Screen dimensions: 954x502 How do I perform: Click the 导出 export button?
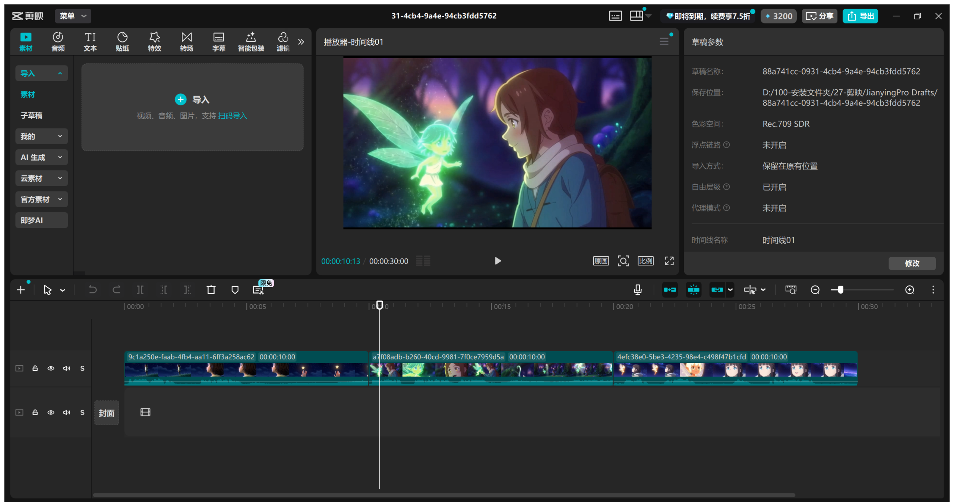[860, 16]
